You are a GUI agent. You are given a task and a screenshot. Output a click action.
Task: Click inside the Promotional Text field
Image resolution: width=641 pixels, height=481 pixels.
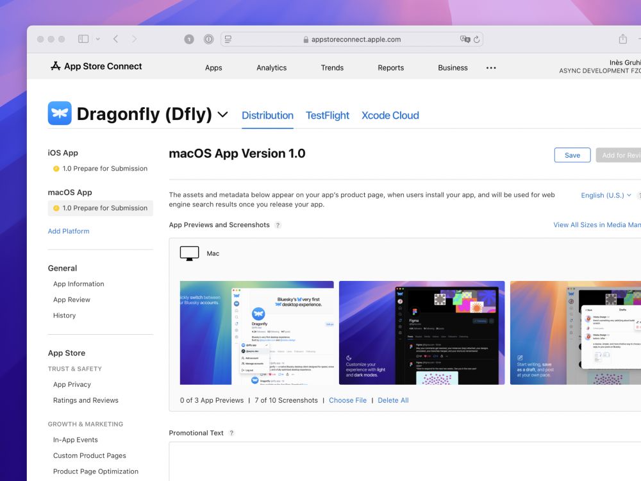coord(404,461)
